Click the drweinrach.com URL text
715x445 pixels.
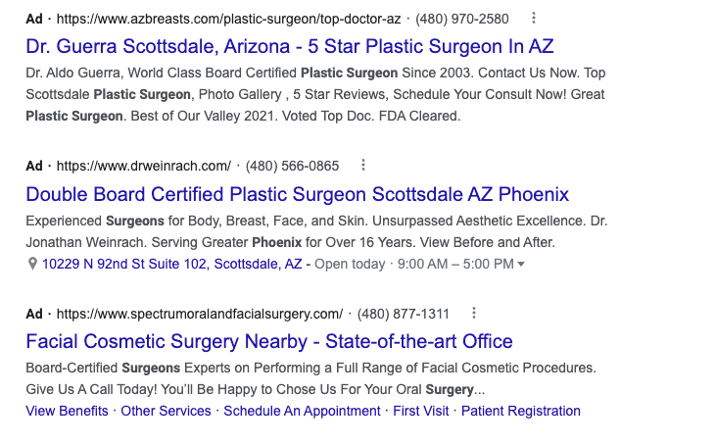pos(144,166)
